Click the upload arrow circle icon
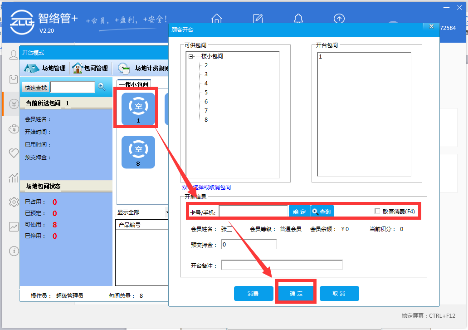468x330 pixels. point(339,19)
